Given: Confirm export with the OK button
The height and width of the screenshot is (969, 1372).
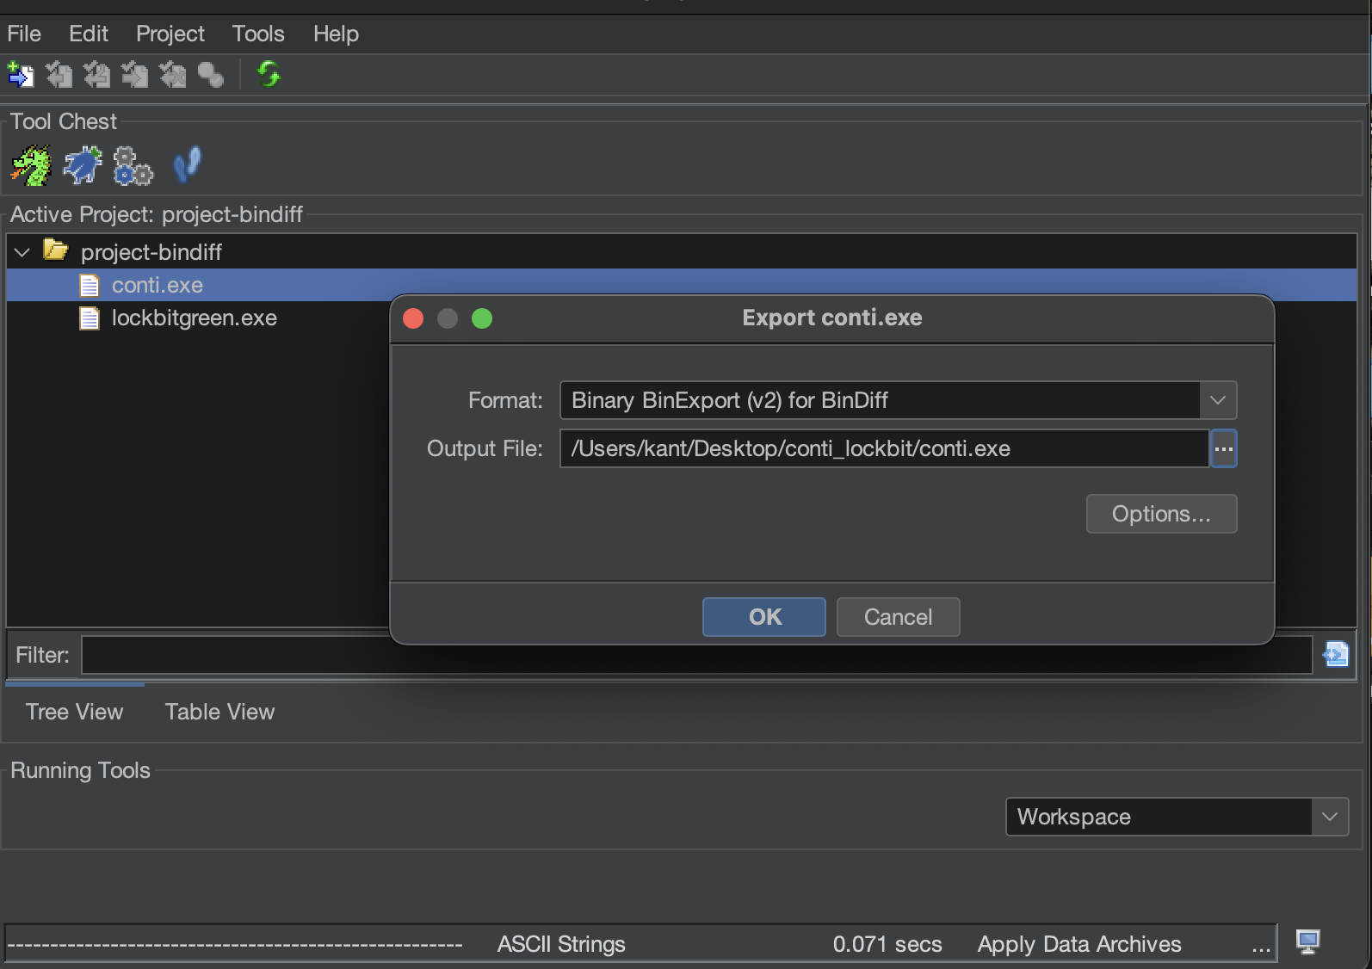Looking at the screenshot, I should [x=764, y=617].
